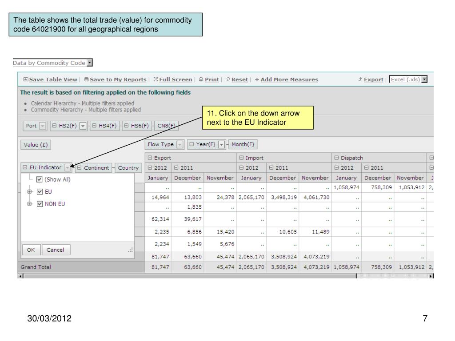Collapse 2012 under Export

[x=150, y=167]
